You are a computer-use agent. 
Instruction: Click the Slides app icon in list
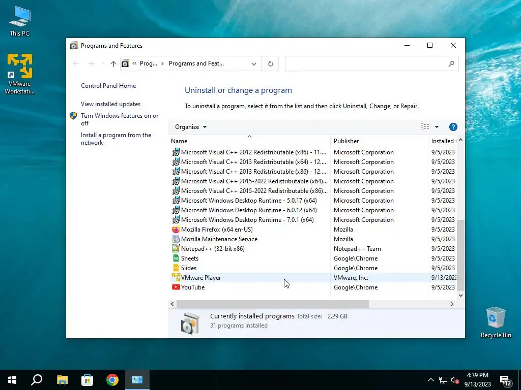click(x=176, y=268)
